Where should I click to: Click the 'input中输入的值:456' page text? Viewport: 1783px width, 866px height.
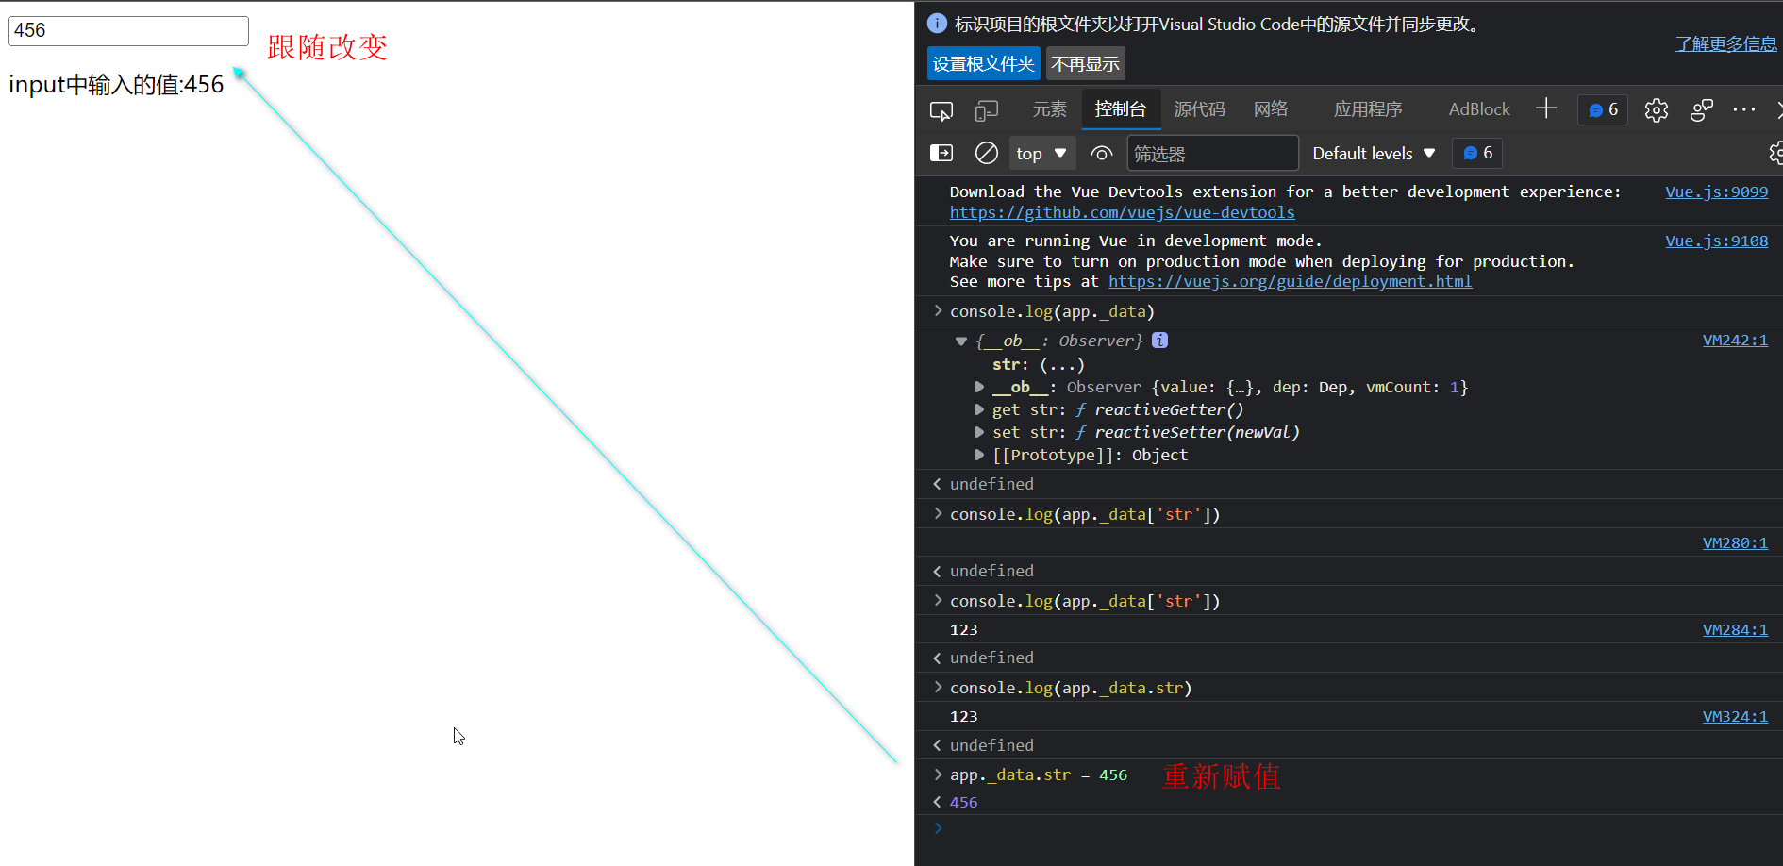116,84
